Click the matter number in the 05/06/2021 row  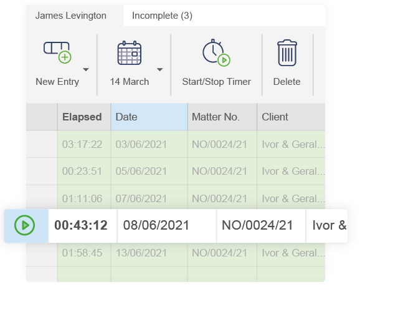pos(220,172)
